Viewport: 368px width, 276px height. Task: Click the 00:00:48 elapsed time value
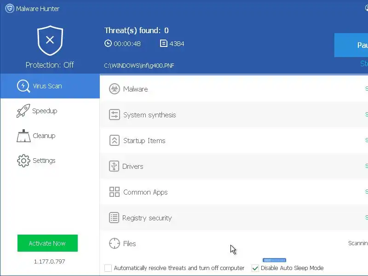tap(127, 44)
